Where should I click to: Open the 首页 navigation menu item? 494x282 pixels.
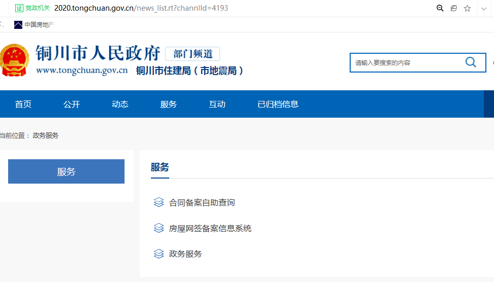(x=23, y=104)
